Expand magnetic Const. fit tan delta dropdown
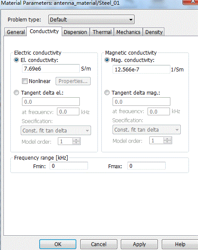This screenshot has height=250, width=198. point(147,130)
